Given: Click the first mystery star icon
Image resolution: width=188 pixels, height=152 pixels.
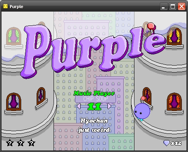Looking at the screenshot, I should [10, 142].
